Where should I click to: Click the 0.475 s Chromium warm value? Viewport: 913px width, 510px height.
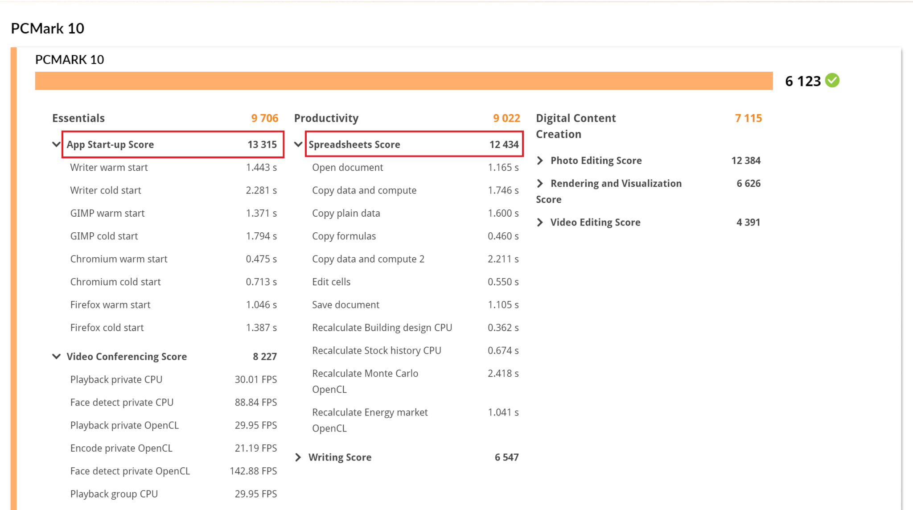pos(261,259)
